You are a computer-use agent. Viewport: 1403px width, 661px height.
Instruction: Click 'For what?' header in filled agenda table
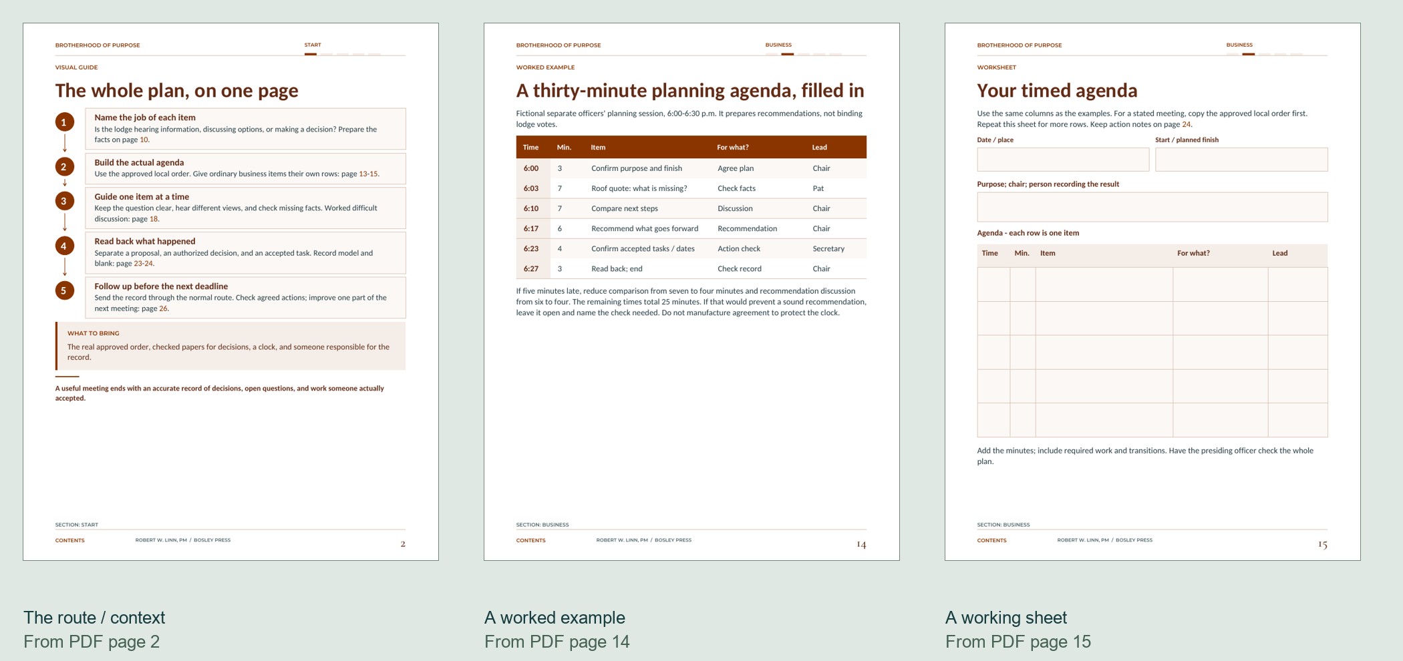(732, 147)
